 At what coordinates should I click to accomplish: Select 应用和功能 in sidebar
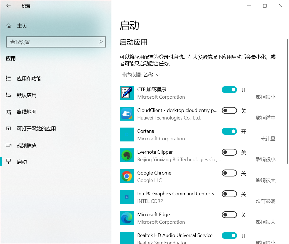(56, 78)
